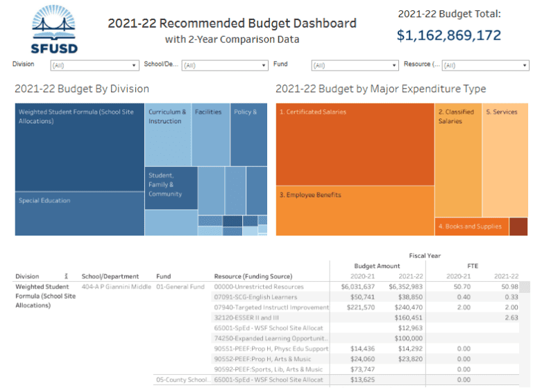Click the $100,000 budget value
The height and width of the screenshot is (390, 533).
click(x=409, y=339)
